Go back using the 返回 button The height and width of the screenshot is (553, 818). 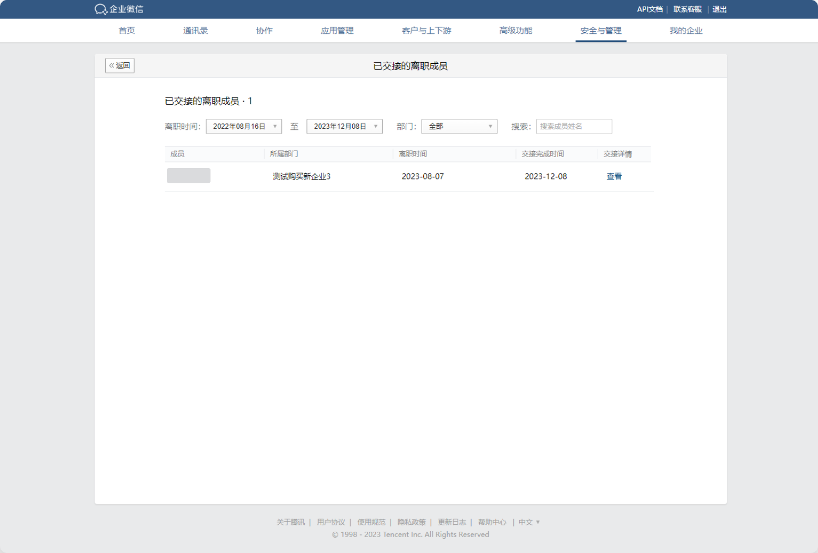tap(119, 65)
